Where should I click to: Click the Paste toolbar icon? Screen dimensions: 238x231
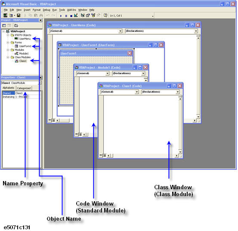(x=36, y=16)
